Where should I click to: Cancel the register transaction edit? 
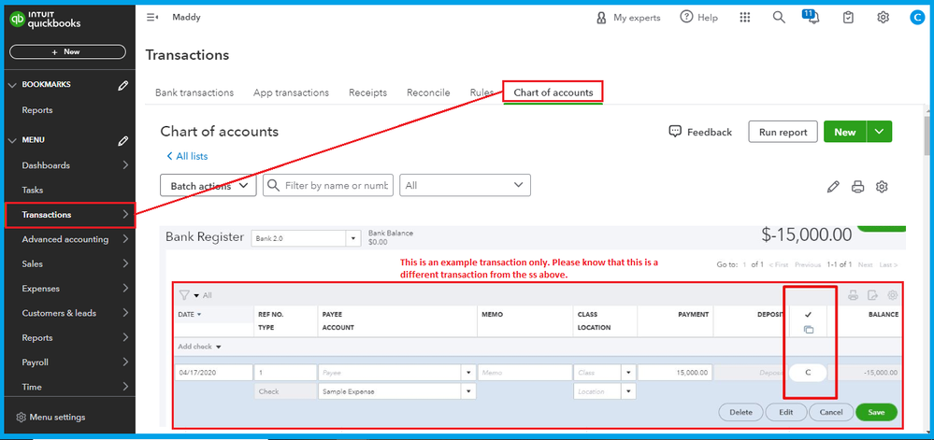tap(831, 412)
